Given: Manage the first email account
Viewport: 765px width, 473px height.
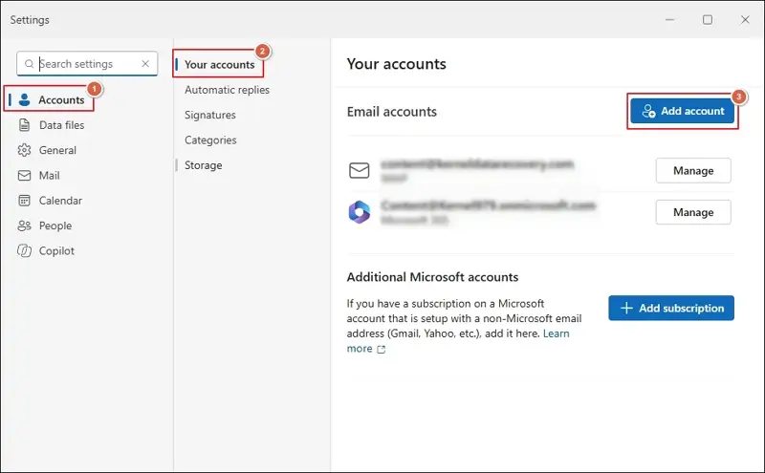Looking at the screenshot, I should (693, 171).
